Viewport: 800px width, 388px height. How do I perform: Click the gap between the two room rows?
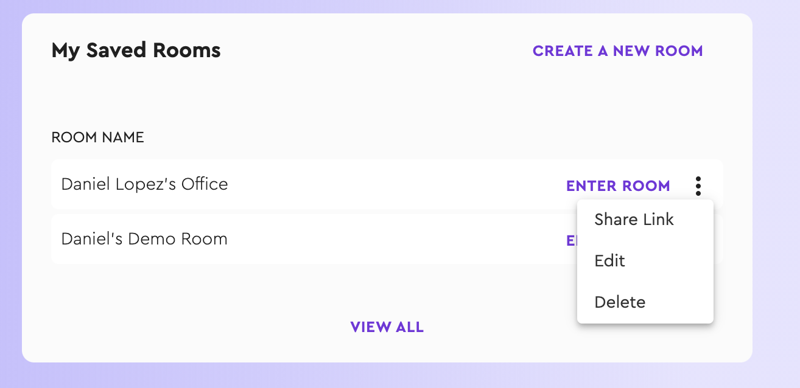point(304,212)
